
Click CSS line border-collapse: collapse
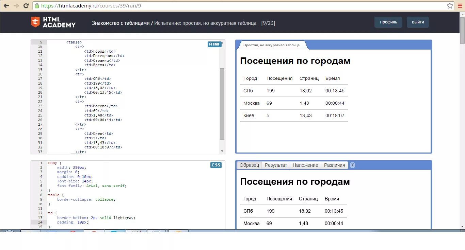86,199
